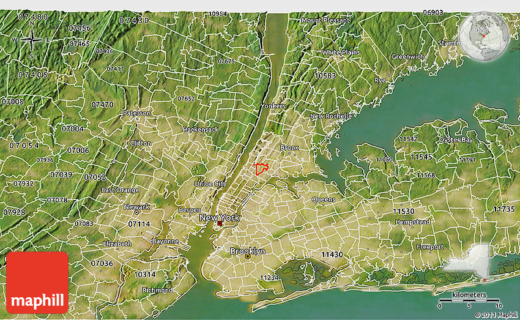The image size is (520, 320).
Task: Select the Bronx label
Action: pyautogui.click(x=289, y=148)
